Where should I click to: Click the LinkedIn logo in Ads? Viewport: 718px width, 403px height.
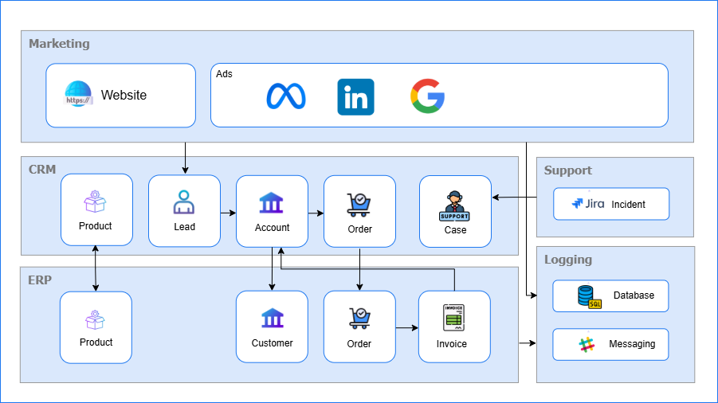[355, 97]
